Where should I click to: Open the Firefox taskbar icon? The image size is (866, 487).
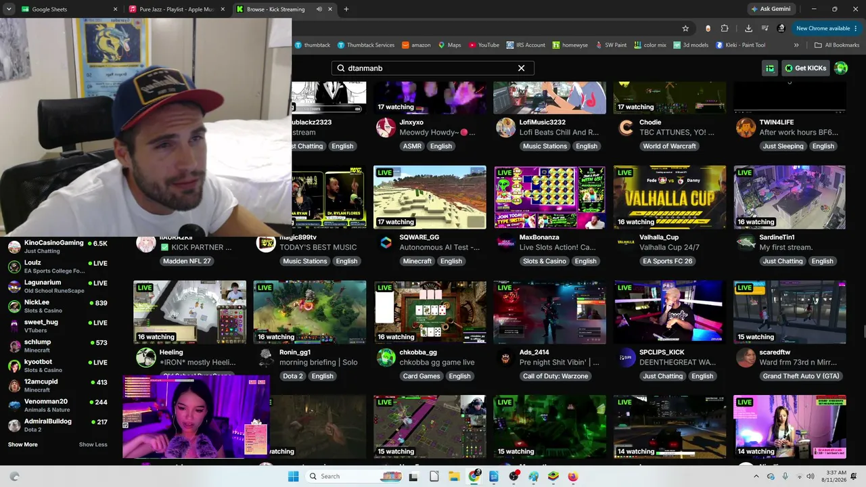[573, 476]
